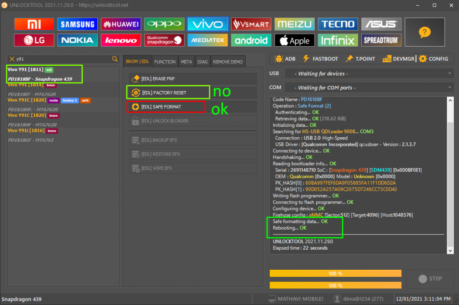Select the LG brand logo
The height and width of the screenshot is (305, 459).
(34, 40)
